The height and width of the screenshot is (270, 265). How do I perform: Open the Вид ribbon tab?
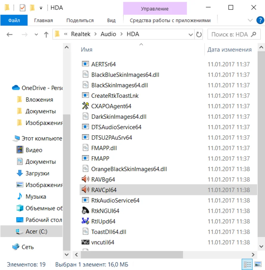click(111, 20)
